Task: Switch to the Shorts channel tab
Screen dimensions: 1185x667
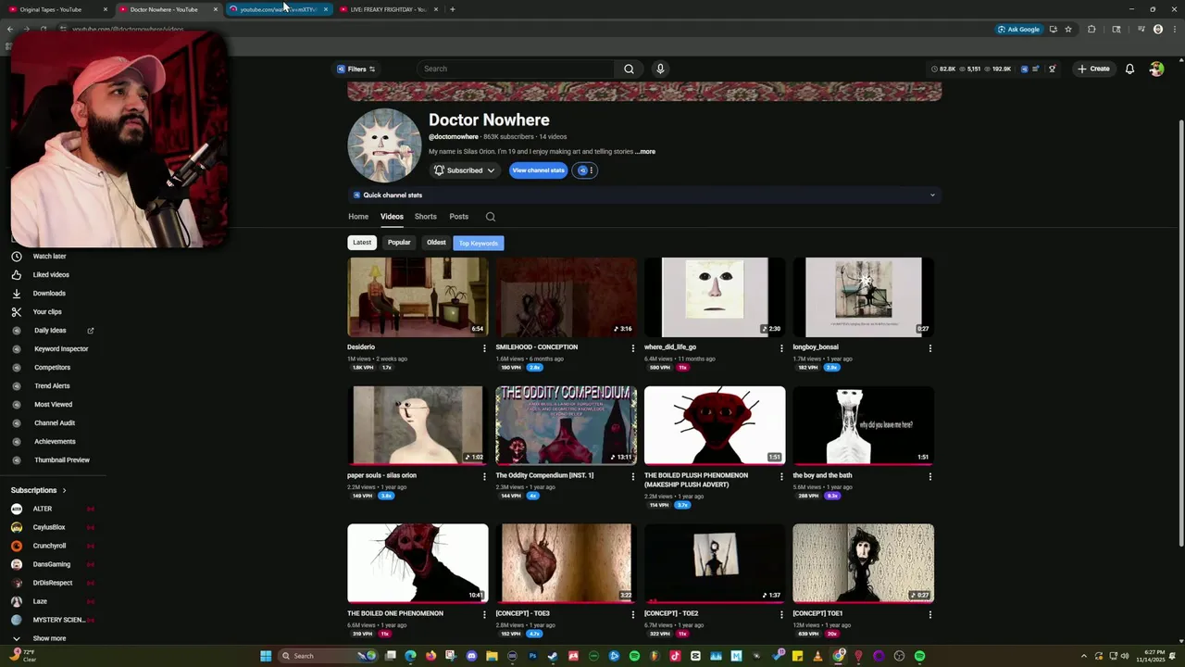Action: [426, 217]
